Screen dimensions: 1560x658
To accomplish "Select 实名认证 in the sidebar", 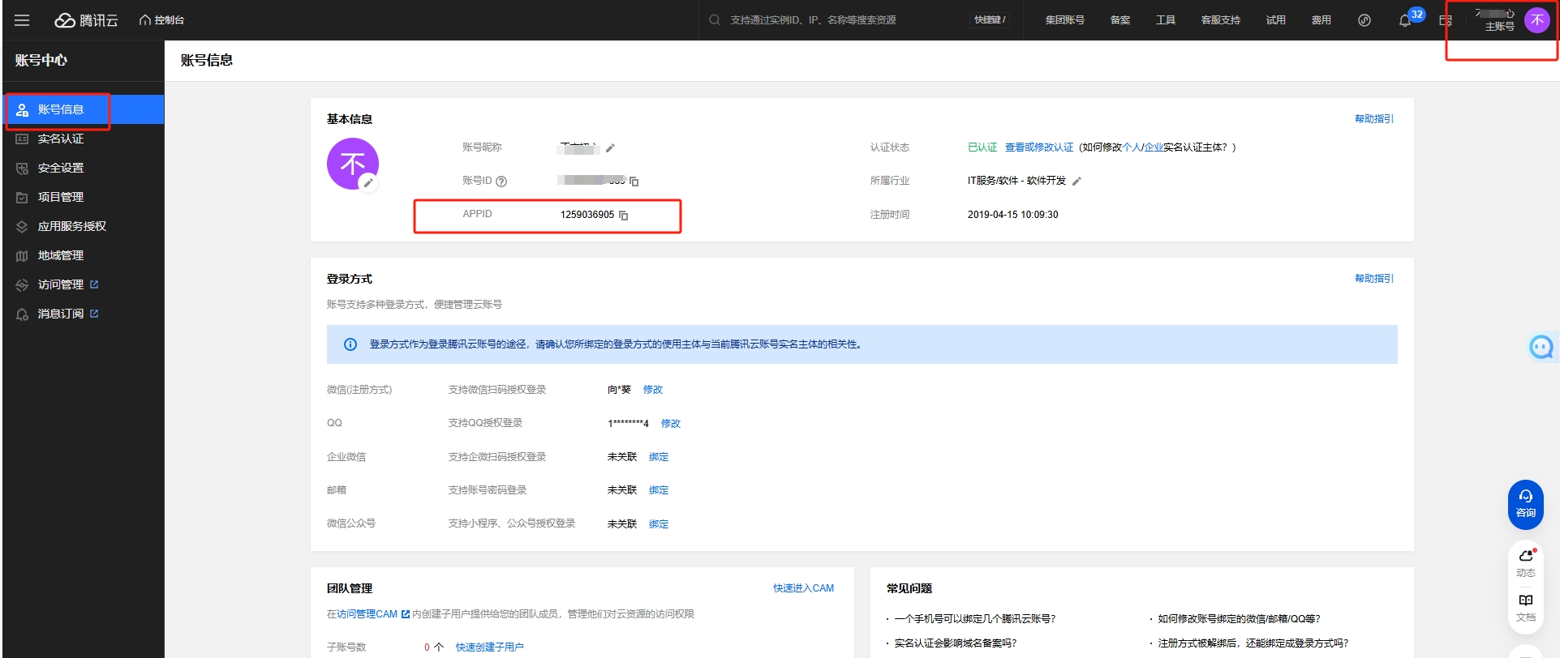I will click(61, 139).
